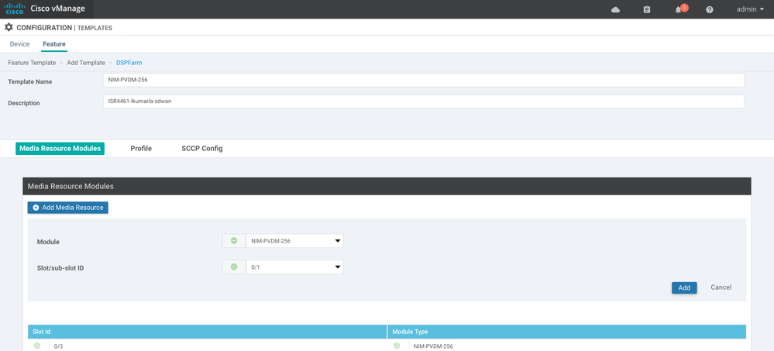Click the Configuration gear icon
Image resolution: width=774 pixels, height=351 pixels.
coord(9,28)
